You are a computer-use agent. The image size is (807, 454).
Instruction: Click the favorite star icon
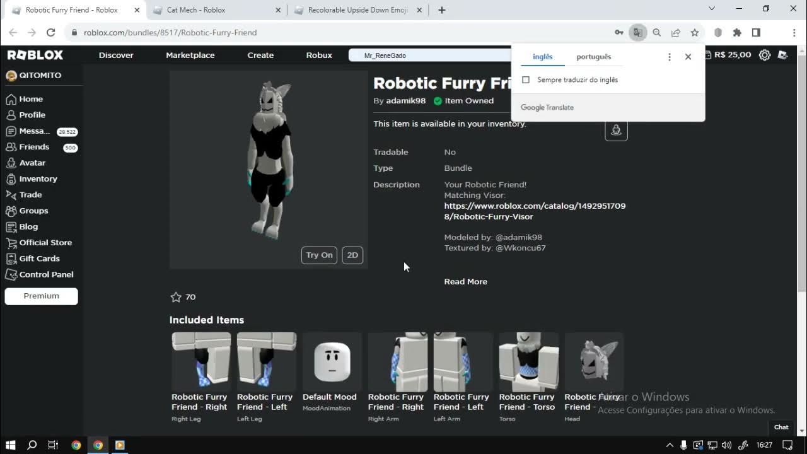pyautogui.click(x=176, y=297)
